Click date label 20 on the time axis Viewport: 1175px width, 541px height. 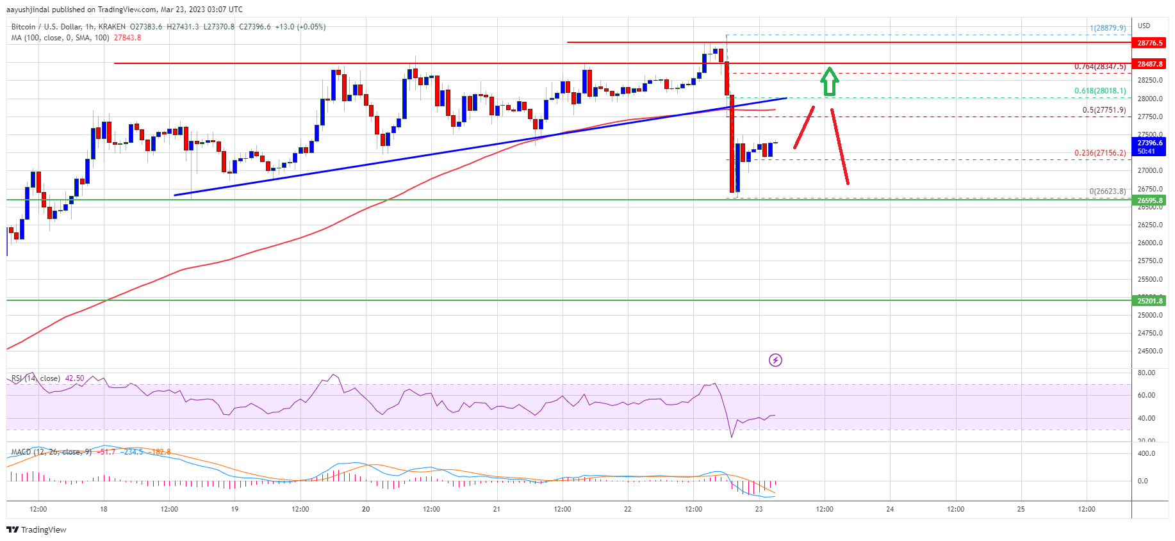pos(366,510)
